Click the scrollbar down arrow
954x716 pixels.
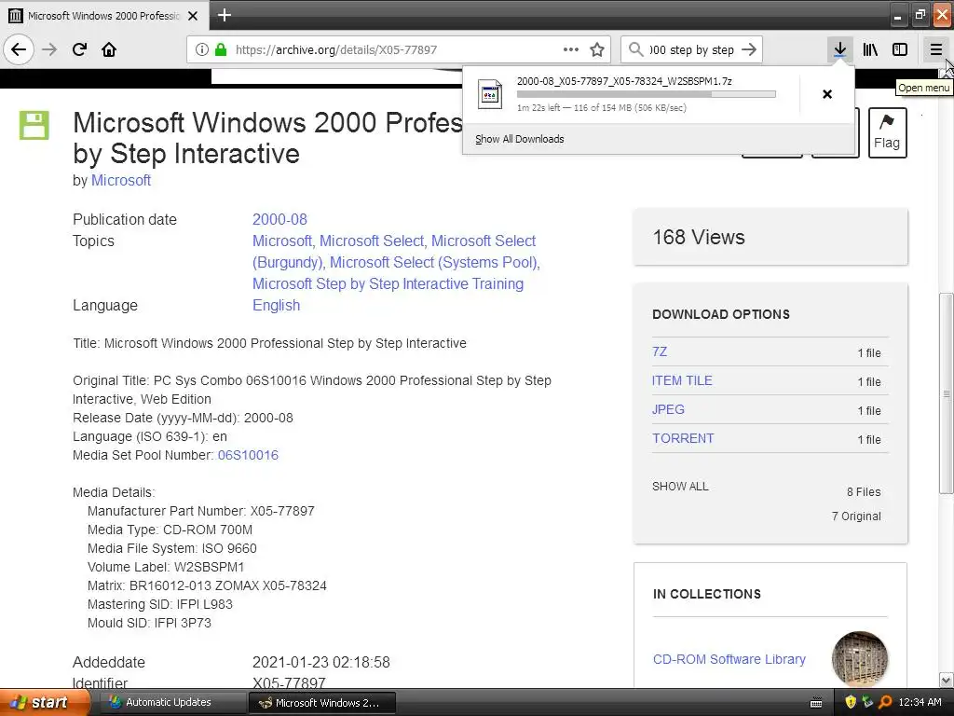pyautogui.click(x=947, y=680)
